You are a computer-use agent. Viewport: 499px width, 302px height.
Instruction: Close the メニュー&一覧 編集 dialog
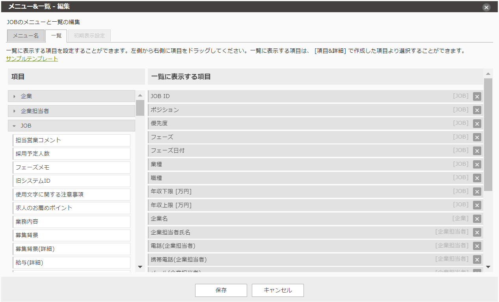point(486,7)
